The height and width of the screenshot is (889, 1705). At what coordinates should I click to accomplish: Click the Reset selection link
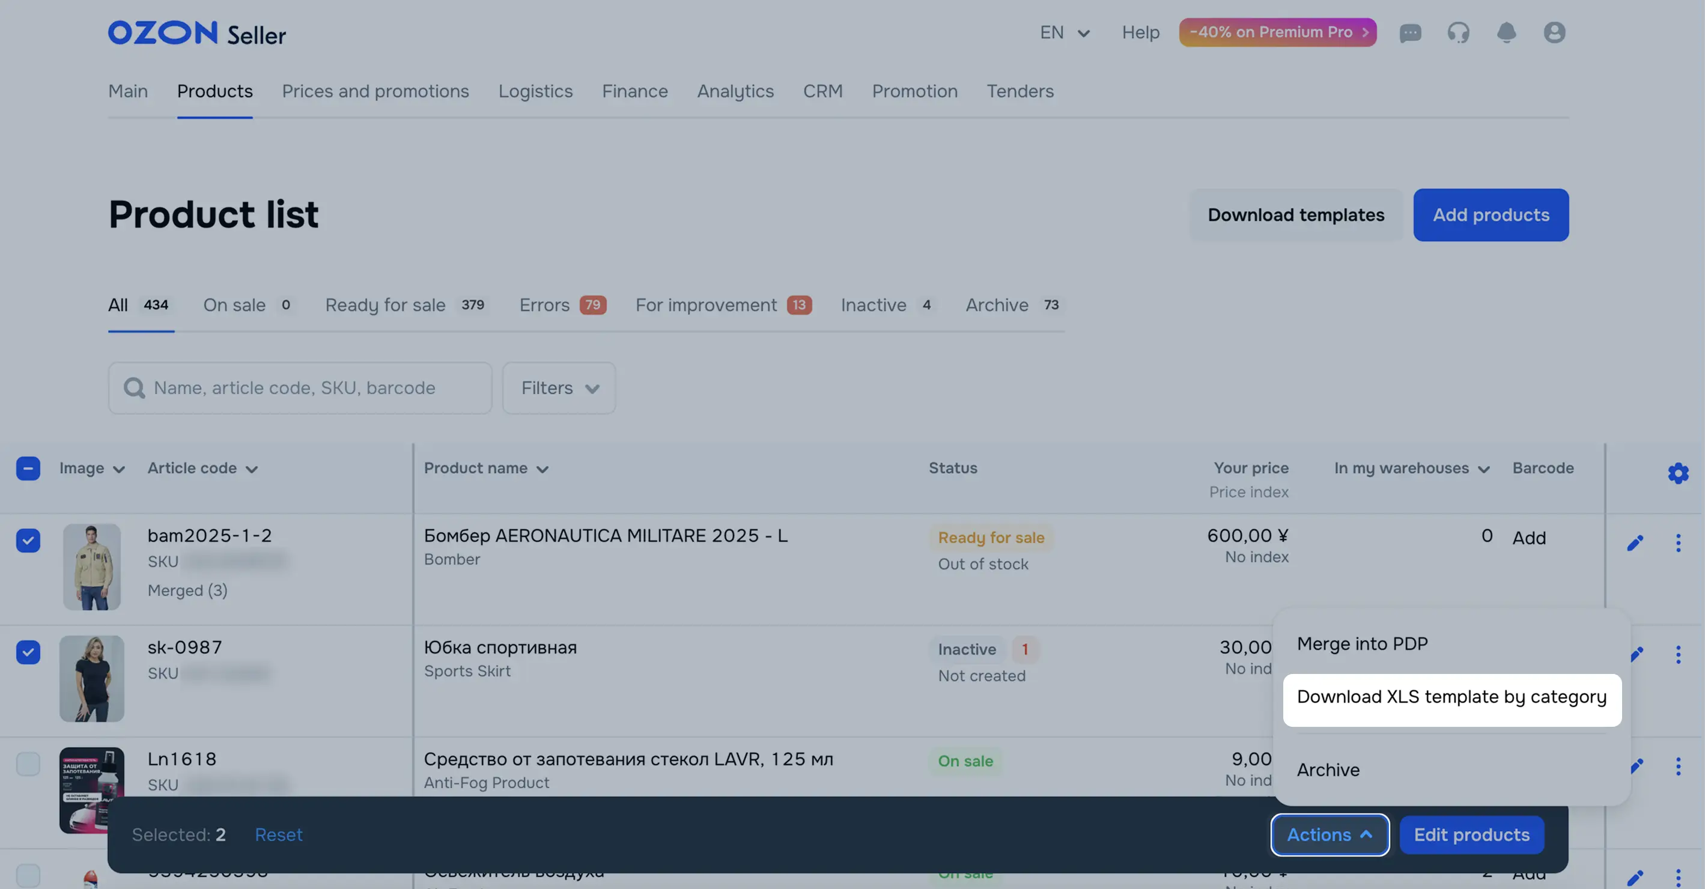point(279,835)
